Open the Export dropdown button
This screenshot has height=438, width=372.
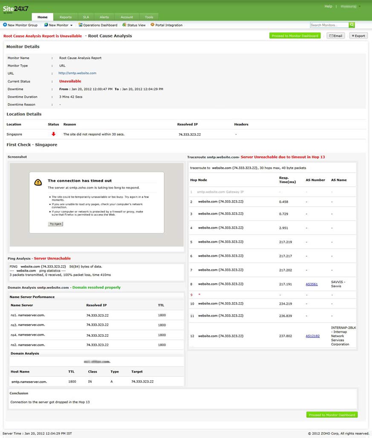[x=358, y=36]
